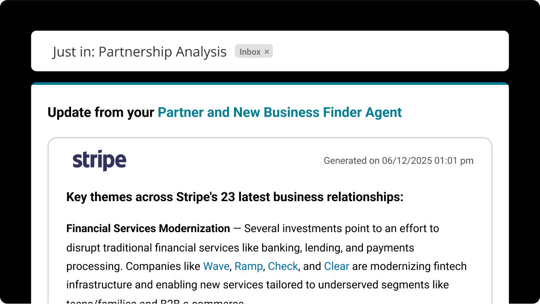Click the 'Financial Services Modernization' bold heading
540x304 pixels.
(148, 228)
